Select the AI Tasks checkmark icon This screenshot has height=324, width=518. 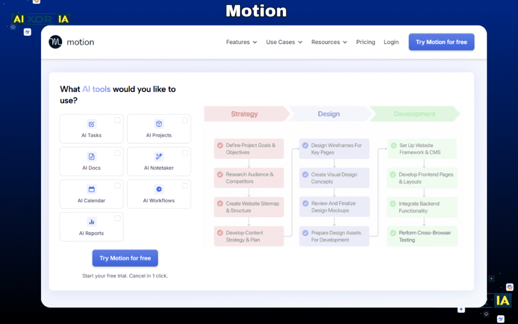click(91, 124)
